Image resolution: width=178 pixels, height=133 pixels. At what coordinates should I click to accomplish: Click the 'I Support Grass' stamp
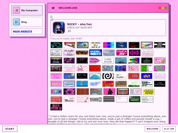[x=134, y=84]
